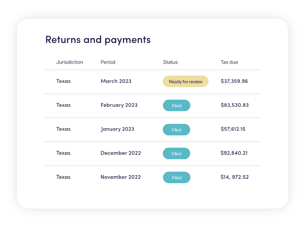
Task: Click Filed badge for December 2022
Action: [x=176, y=153]
